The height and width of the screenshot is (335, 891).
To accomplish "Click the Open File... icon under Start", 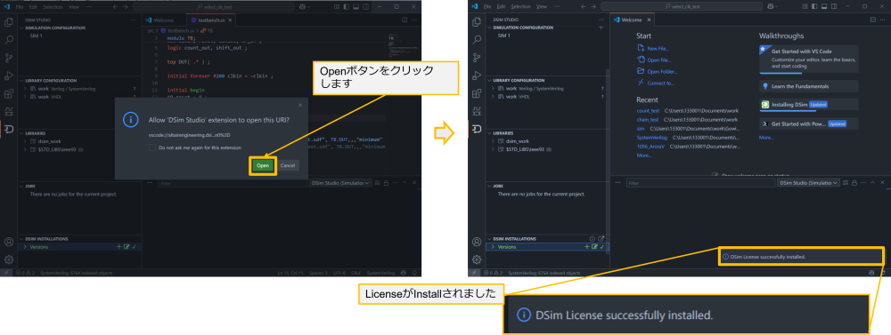I will coord(641,60).
